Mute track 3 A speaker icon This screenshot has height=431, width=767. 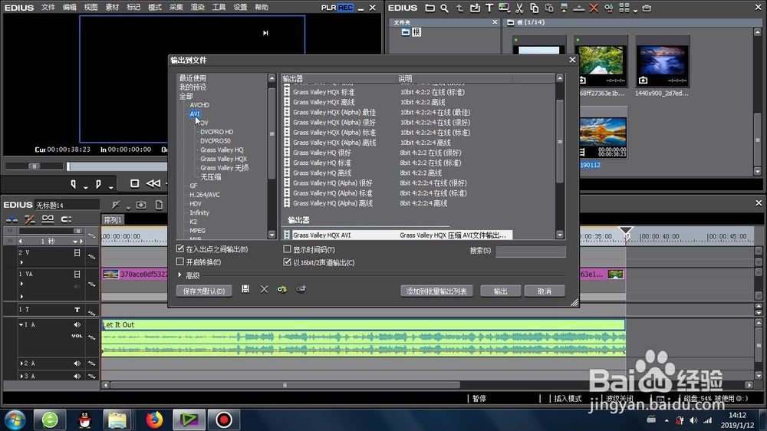pos(77,376)
